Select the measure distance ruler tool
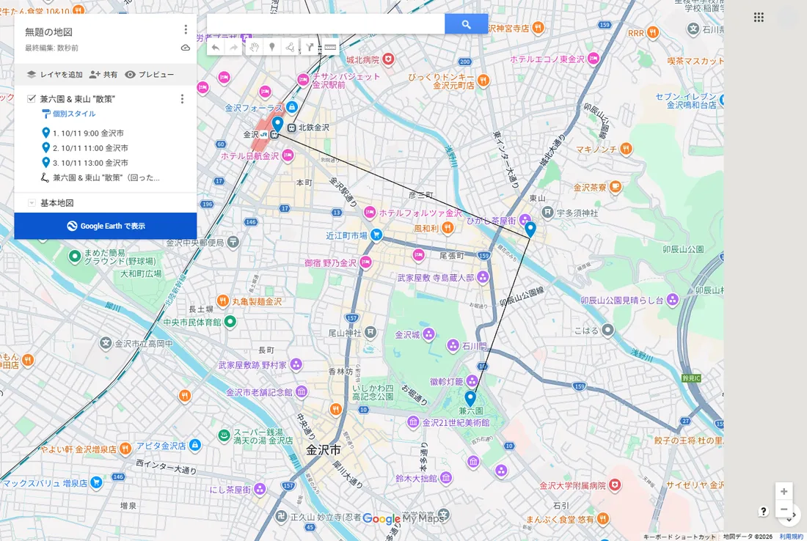This screenshot has width=807, height=541. [x=330, y=48]
